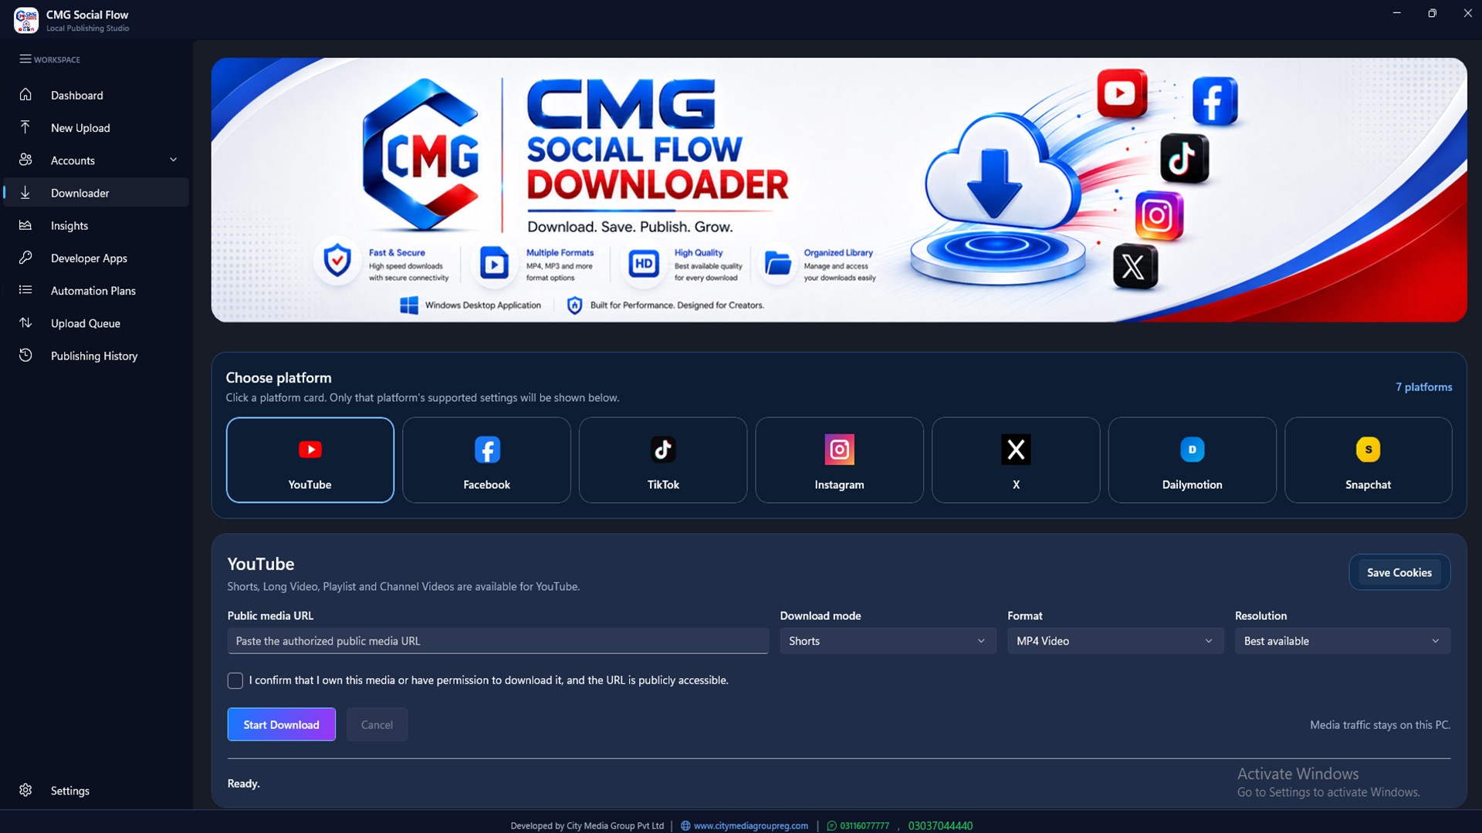Viewport: 1482px width, 833px height.
Task: Toggle the Workspace hamburger menu icon
Action: 25,59
